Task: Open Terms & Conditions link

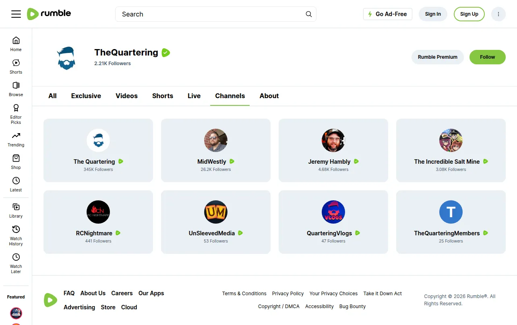Action: (x=244, y=294)
